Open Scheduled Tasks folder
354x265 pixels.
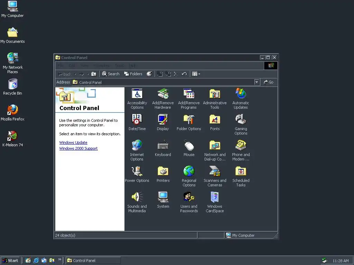(x=241, y=176)
